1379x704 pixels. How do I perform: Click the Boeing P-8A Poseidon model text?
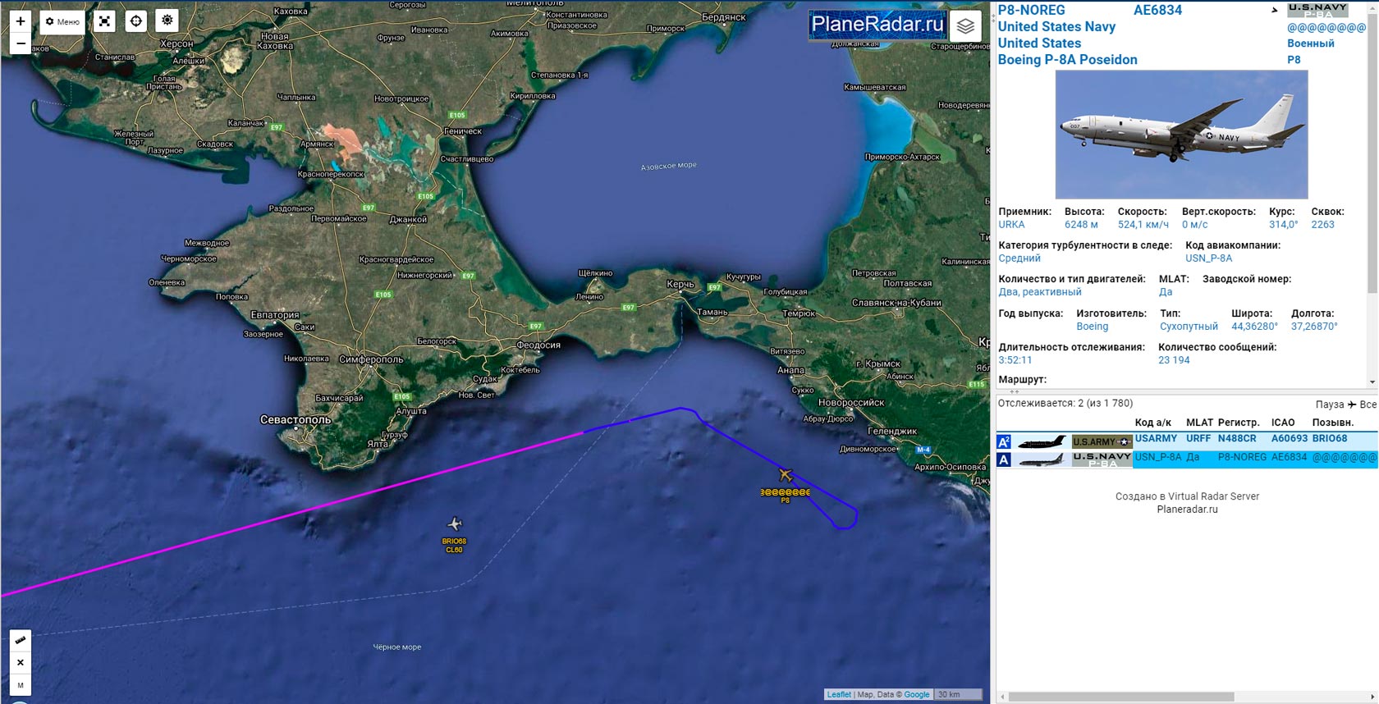click(x=1067, y=59)
